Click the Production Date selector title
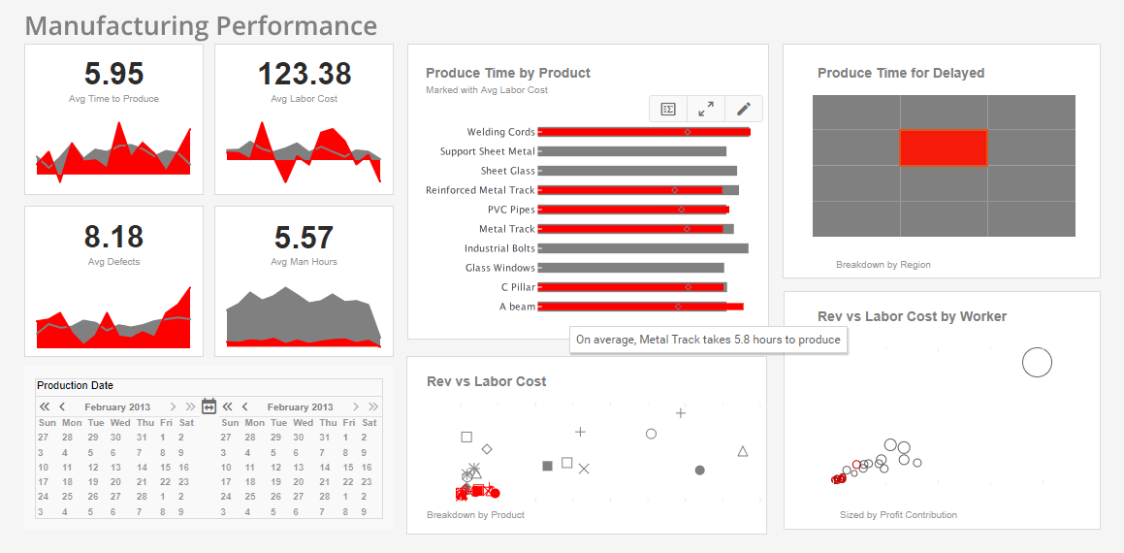1124x553 pixels. 76,385
